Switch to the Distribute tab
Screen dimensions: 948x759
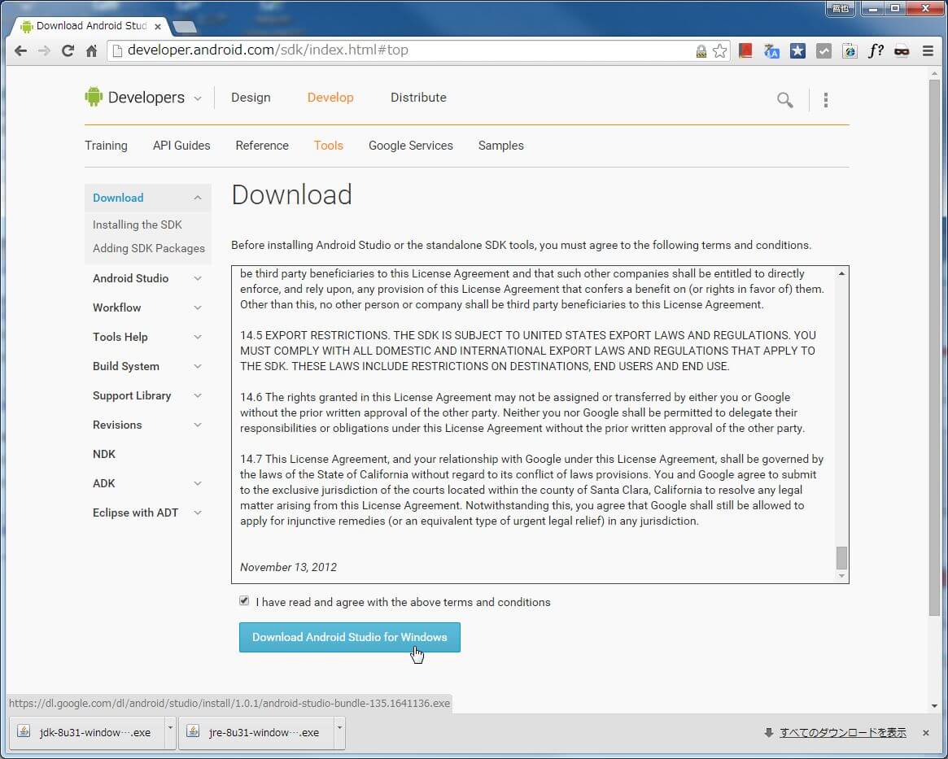tap(418, 98)
